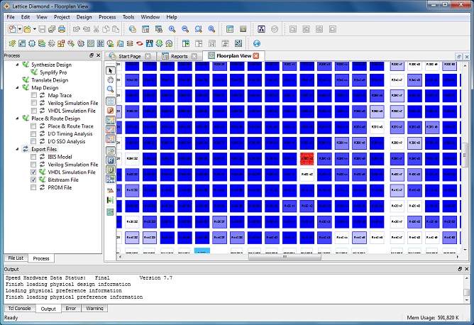This screenshot has width=474, height=325.
Task: Open the Process menu
Action: pos(107,16)
